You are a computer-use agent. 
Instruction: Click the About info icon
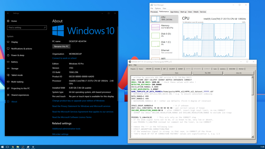(8, 102)
